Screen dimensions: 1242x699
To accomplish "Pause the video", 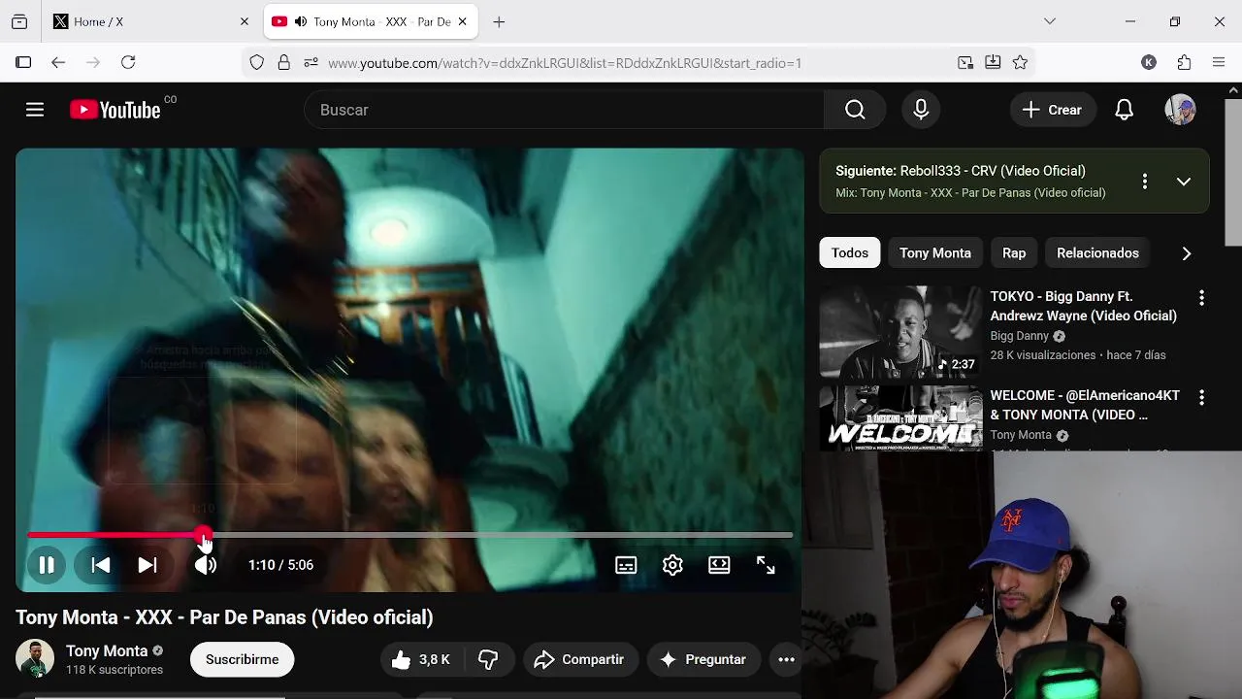I will (47, 565).
